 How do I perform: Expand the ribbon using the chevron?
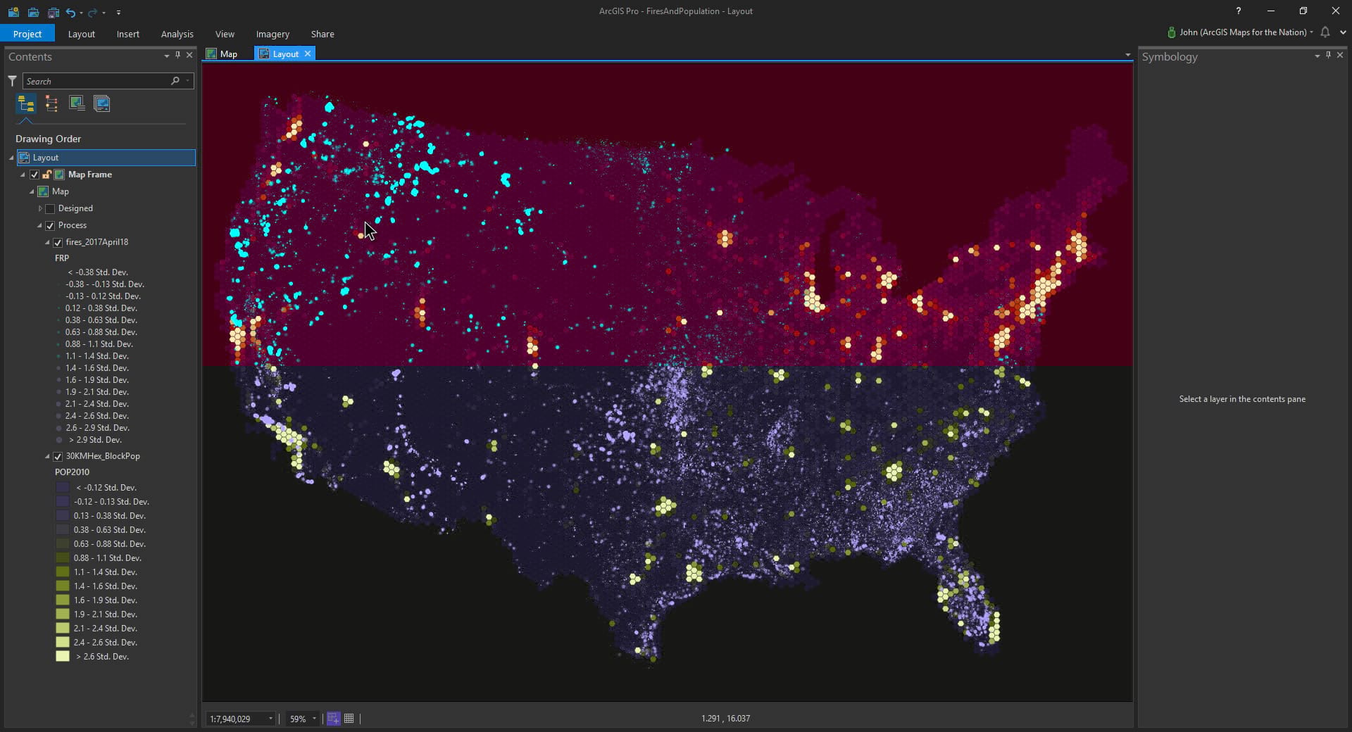coord(1343,32)
